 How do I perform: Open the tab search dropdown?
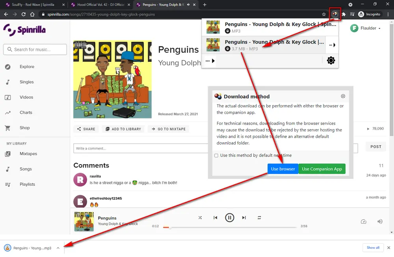pyautogui.click(x=350, y=4)
